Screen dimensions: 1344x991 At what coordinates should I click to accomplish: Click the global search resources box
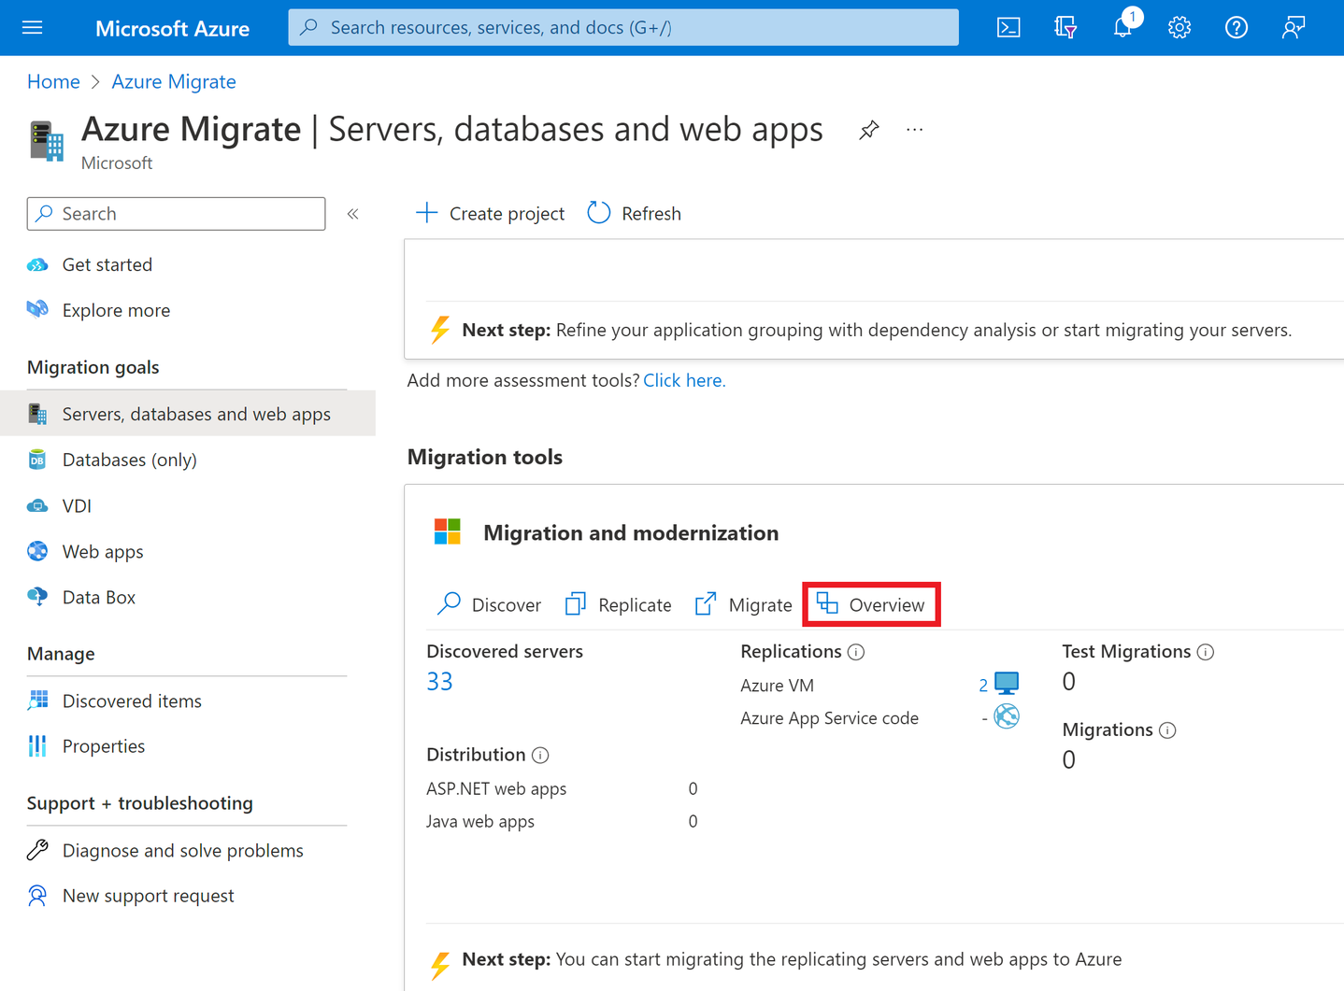(623, 27)
